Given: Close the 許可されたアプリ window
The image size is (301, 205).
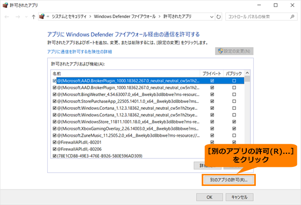Looking at the screenshot, I should point(292,5).
